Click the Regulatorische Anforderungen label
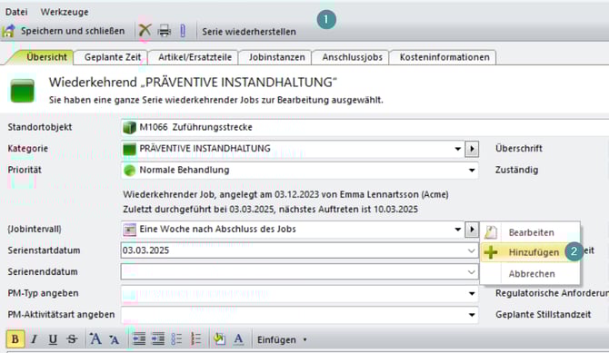This screenshot has height=353, width=609. (552, 293)
